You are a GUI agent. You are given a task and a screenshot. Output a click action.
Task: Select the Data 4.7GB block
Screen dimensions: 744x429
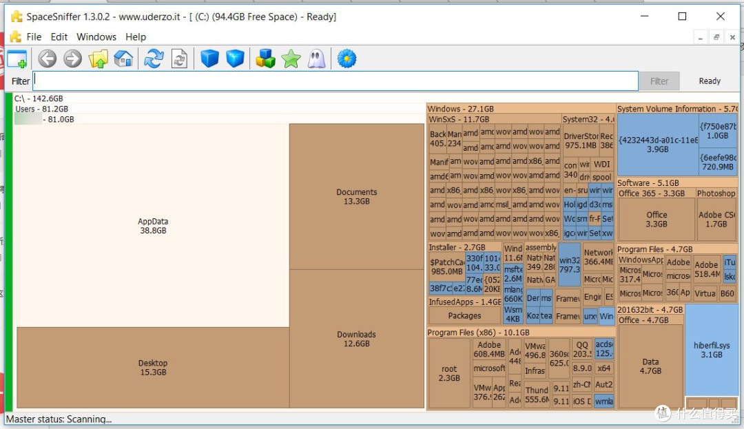(x=650, y=366)
